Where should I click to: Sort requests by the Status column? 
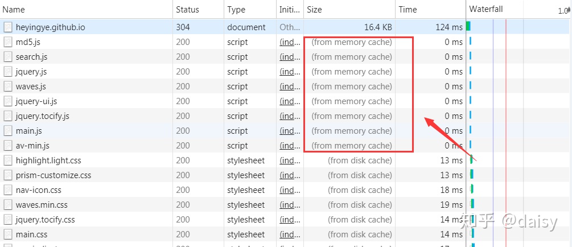tap(187, 10)
